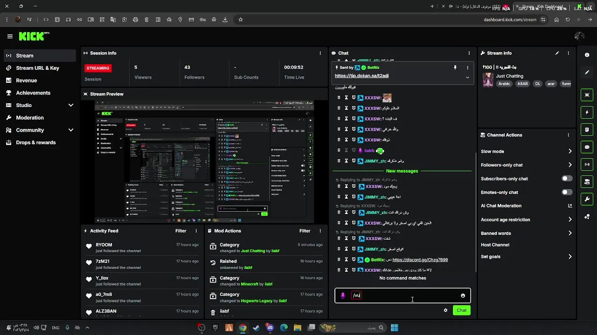Toggle the broadcast signal icon in right rail
This screenshot has height=335, width=597.
coord(587,164)
